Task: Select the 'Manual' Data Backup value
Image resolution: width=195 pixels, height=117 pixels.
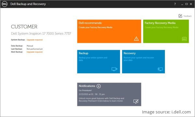Action: [x=30, y=46]
